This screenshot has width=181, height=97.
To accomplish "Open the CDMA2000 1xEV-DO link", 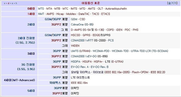I will pyautogui.click(x=84, y=56).
